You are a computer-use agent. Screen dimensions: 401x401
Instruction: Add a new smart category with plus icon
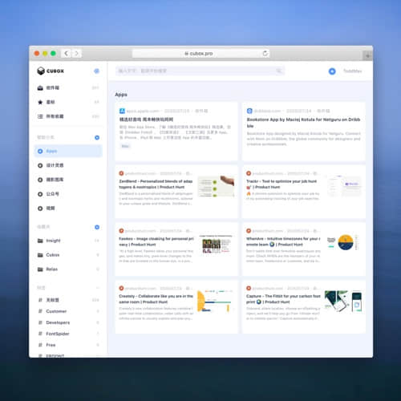pos(97,137)
